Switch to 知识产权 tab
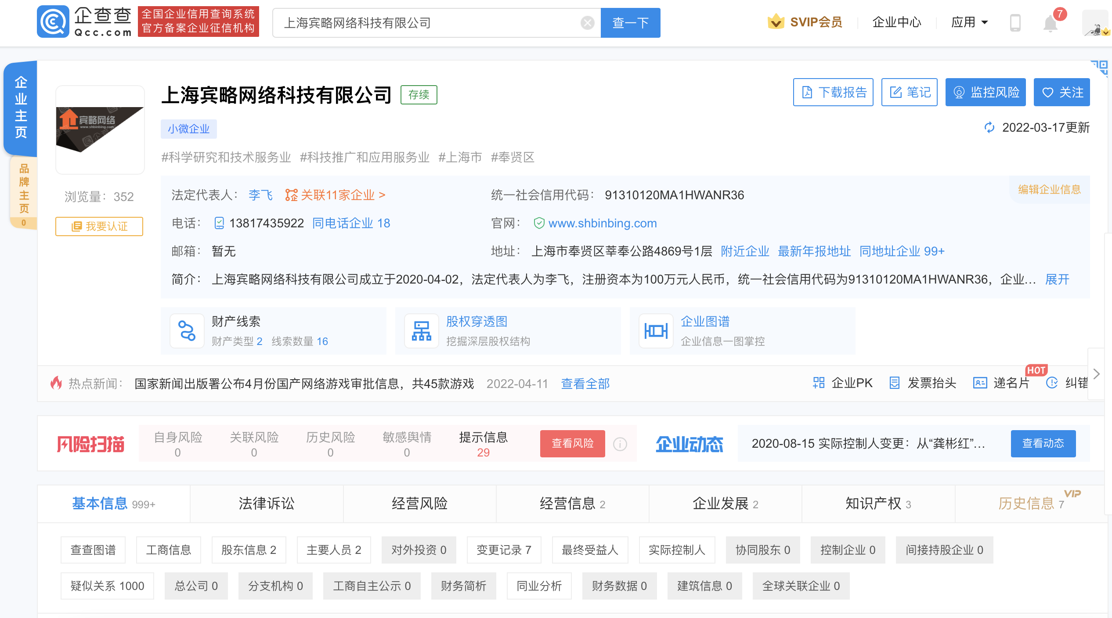Screen dimensions: 1112x618 (878, 504)
